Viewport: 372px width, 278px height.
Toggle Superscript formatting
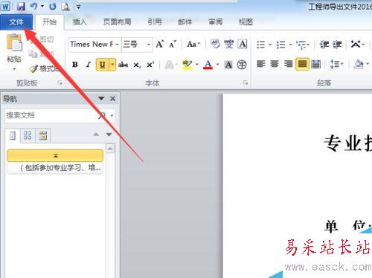150,65
